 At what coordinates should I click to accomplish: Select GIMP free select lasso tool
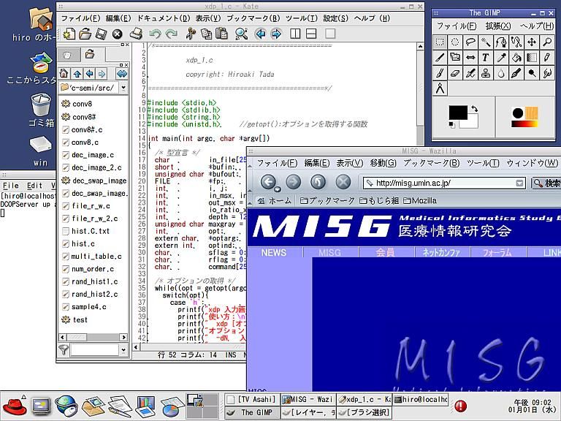click(x=470, y=42)
